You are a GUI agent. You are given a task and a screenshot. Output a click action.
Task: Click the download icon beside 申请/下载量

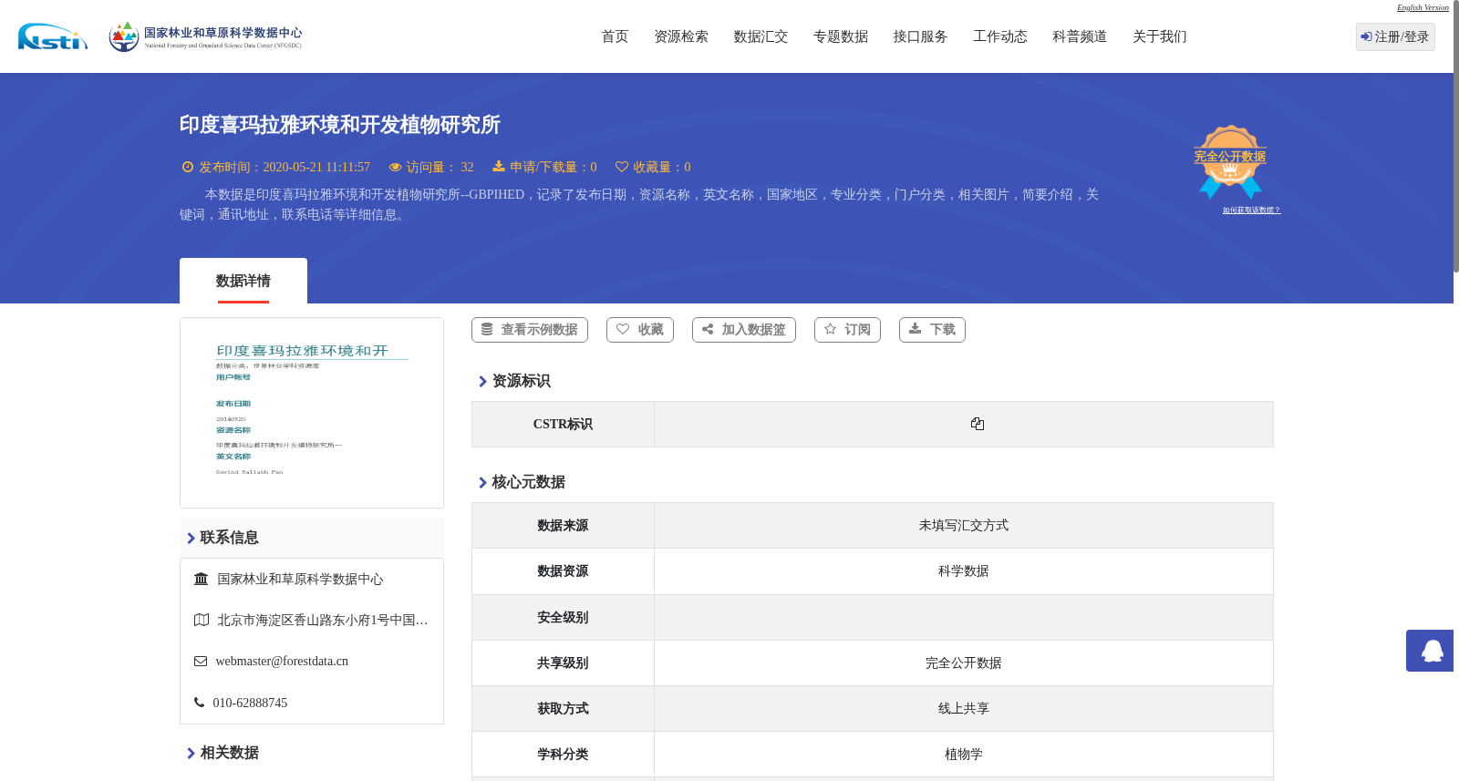click(499, 166)
